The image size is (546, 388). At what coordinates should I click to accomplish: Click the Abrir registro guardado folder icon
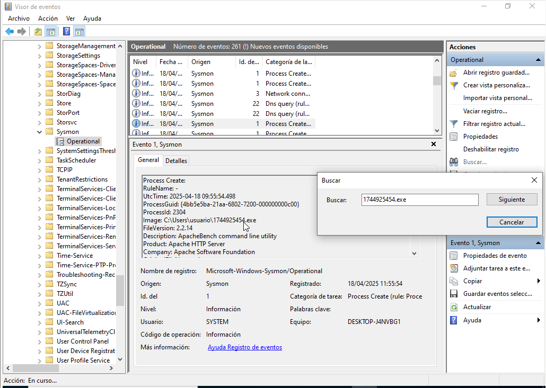(x=453, y=73)
